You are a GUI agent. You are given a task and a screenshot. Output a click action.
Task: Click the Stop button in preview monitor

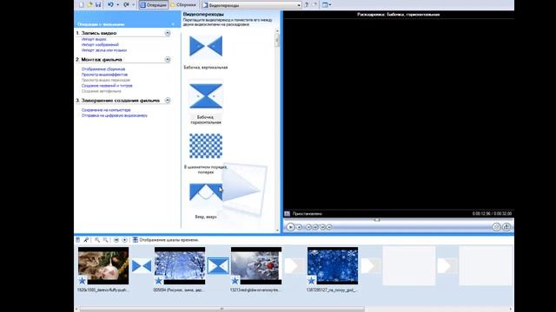(299, 227)
